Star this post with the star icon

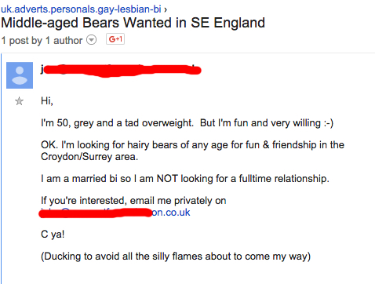click(19, 101)
